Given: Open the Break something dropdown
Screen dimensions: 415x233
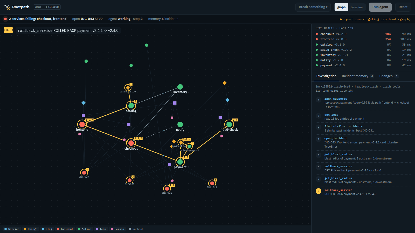Looking at the screenshot, I should [x=313, y=7].
